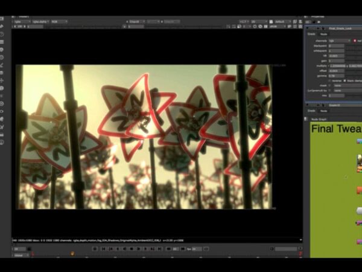This screenshot has width=362, height=272.
Task: Open the rgba channel dropdown in viewer
Action: [22, 22]
